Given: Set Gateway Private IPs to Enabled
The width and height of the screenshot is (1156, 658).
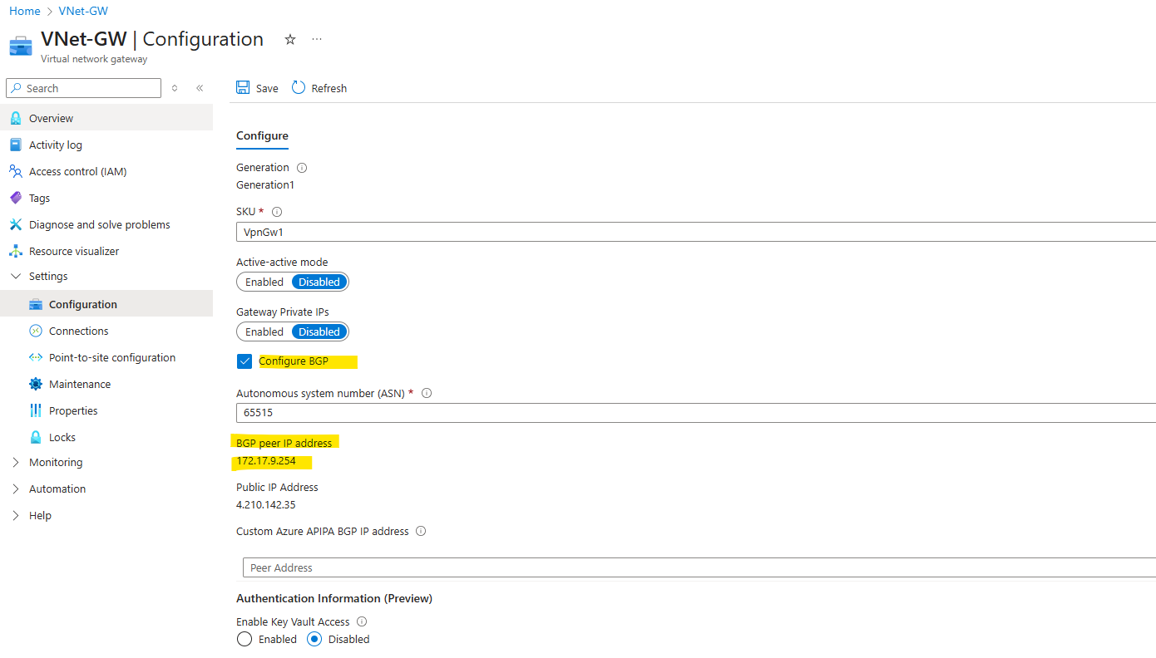Looking at the screenshot, I should [x=264, y=331].
